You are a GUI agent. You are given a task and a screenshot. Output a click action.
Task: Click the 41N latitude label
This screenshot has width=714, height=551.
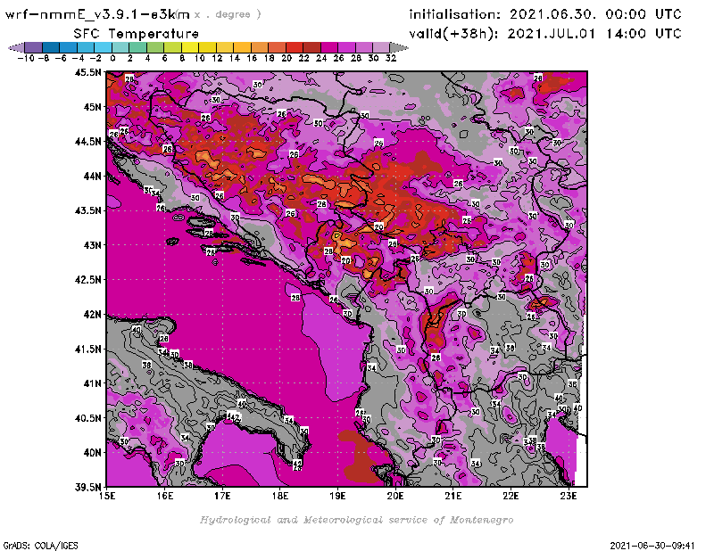93,383
